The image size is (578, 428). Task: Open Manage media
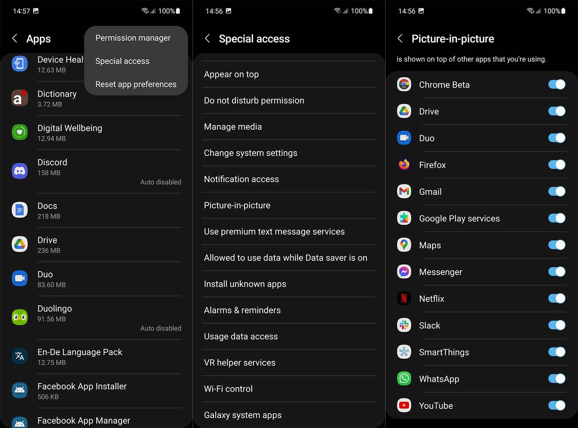[x=289, y=127]
